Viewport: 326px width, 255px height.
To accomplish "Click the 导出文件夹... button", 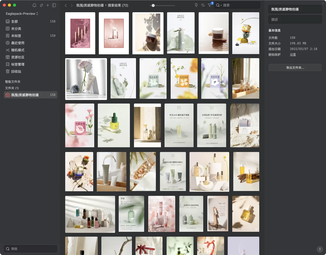I will (295, 68).
